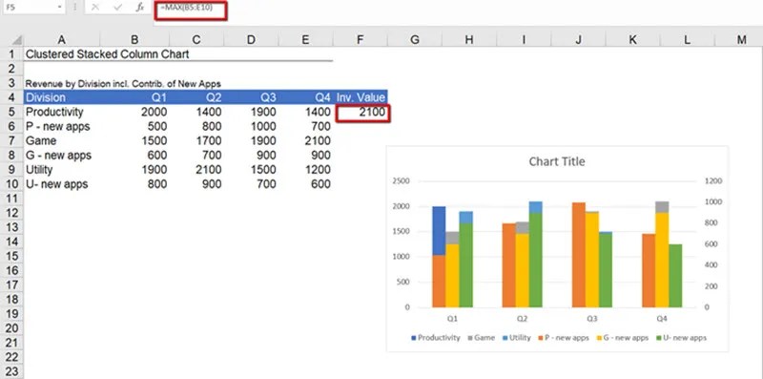
Task: Click the 'P - new apps' cell
Action: [x=62, y=127]
